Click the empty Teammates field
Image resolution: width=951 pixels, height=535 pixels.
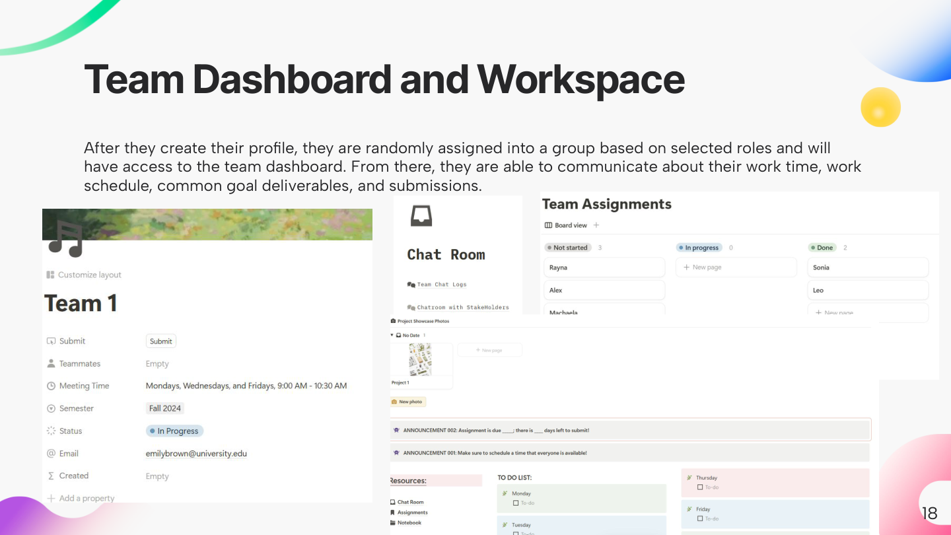point(157,364)
